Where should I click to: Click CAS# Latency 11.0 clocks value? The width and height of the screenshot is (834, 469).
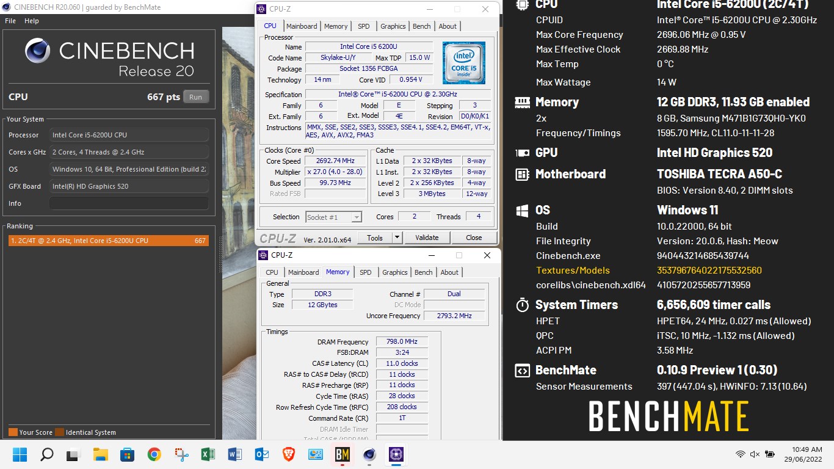(x=402, y=363)
